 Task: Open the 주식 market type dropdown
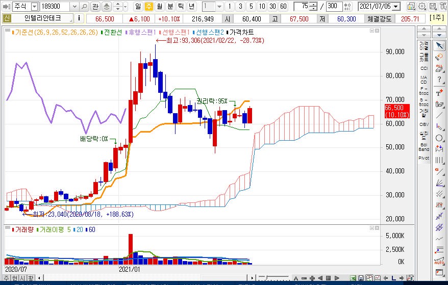click(x=34, y=6)
